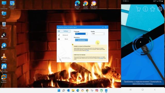This screenshot has height=93, width=165.
Task: Open the Settings tab in Splashtop agent
Action: tap(64, 31)
